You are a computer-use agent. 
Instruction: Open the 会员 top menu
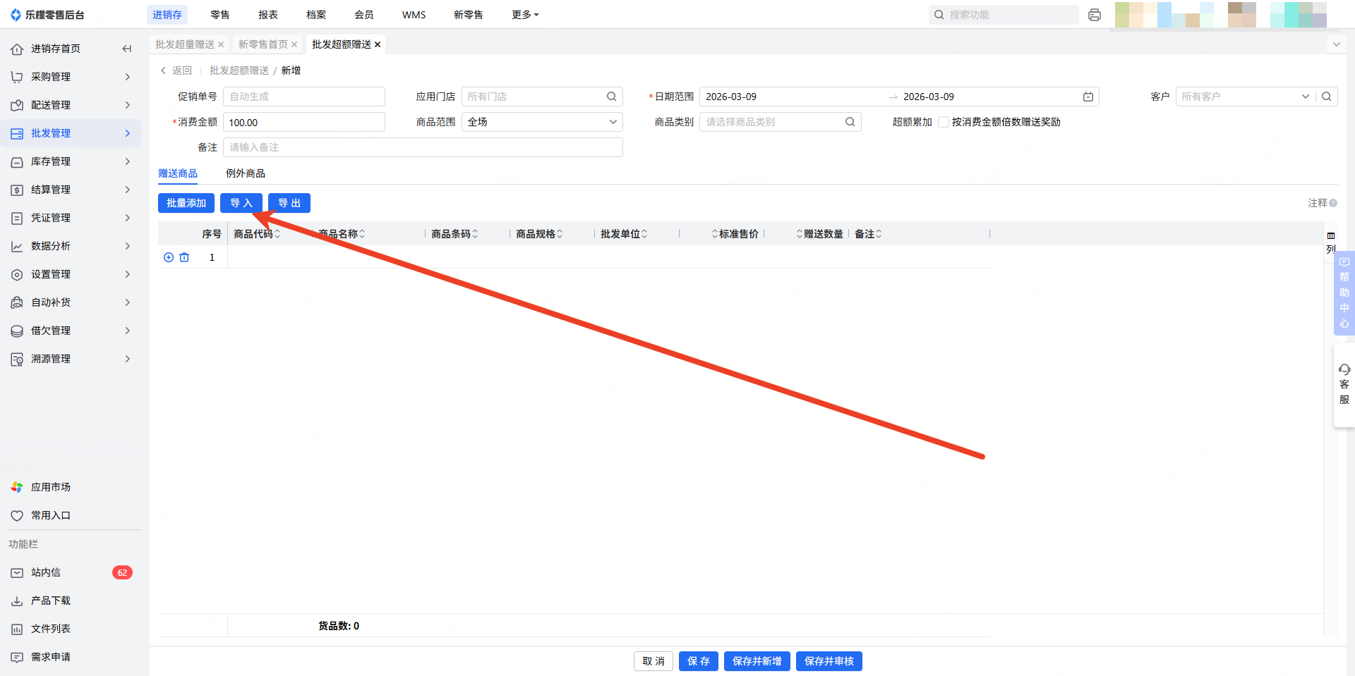364,15
